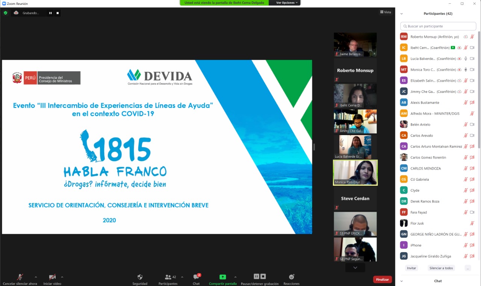Select RM avatar of Roberto Monsup
The height and width of the screenshot is (286, 481).
point(404,37)
